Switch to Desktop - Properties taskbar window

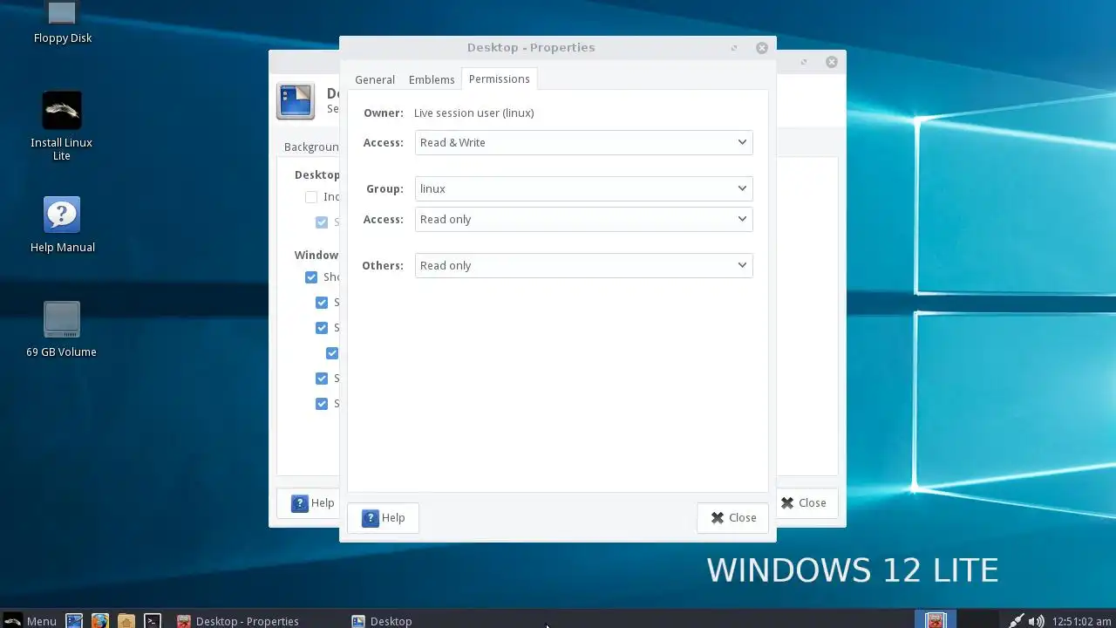(x=238, y=621)
